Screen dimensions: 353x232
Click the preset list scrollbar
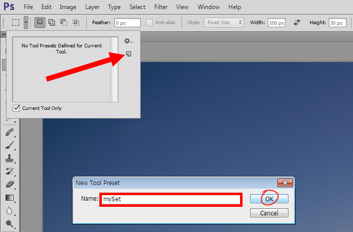(x=114, y=70)
